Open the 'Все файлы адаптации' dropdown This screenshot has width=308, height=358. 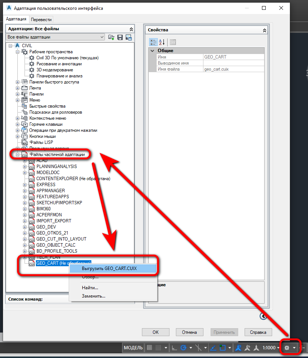[55, 37]
